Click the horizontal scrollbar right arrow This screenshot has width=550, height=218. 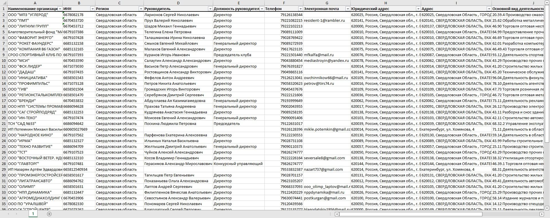[542, 214]
